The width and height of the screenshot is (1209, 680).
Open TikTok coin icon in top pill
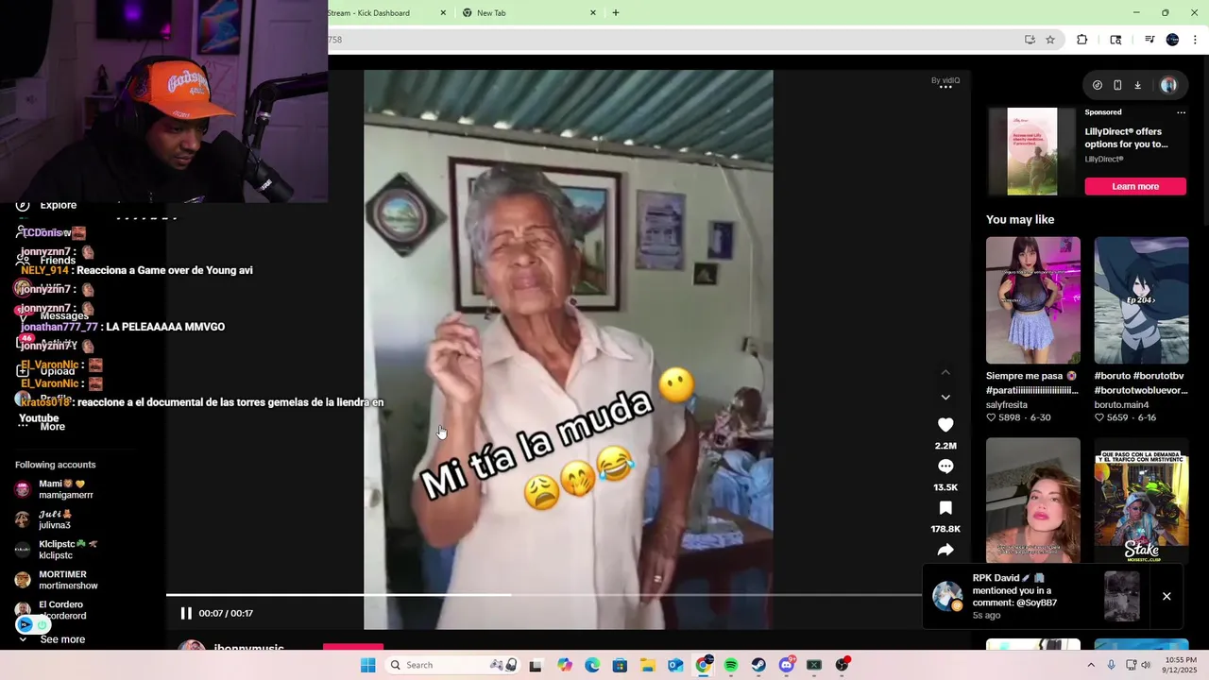(1097, 85)
